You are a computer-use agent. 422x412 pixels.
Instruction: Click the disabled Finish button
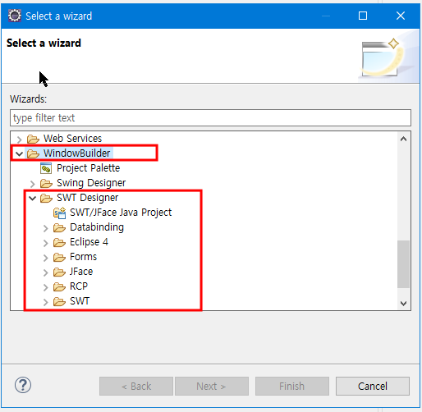(292, 386)
